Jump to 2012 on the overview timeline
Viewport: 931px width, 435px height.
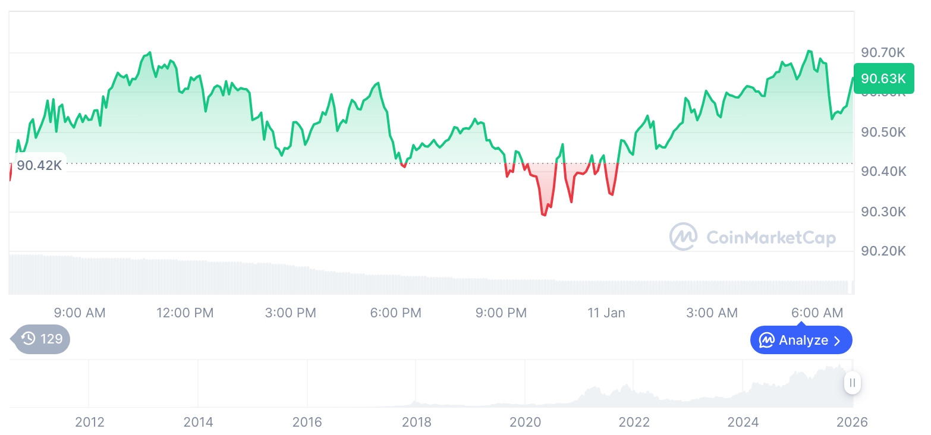click(90, 422)
